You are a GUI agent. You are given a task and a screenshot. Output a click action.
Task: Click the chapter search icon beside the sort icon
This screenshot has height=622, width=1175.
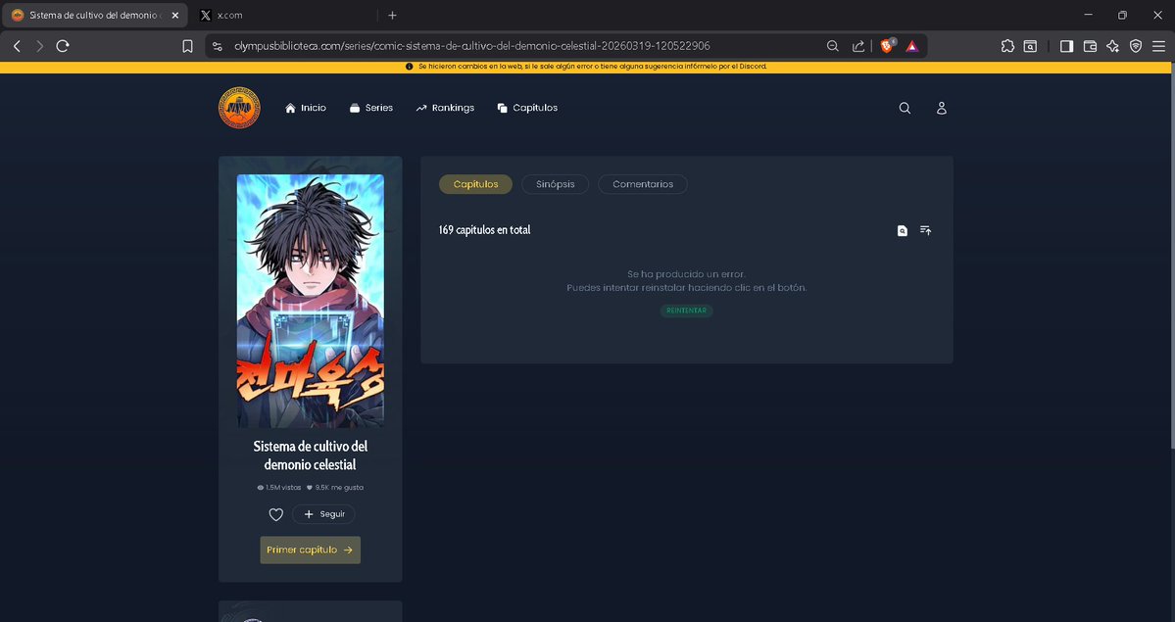click(x=903, y=231)
